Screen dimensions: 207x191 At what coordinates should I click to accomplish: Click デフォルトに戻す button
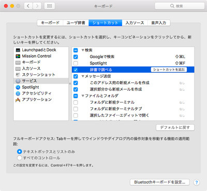[175, 128]
